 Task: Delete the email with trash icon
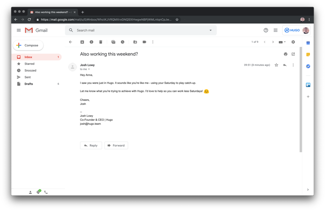point(101,42)
